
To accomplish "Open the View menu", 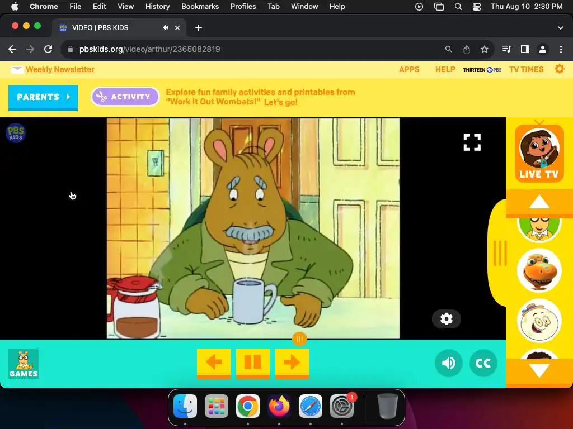I will (125, 6).
